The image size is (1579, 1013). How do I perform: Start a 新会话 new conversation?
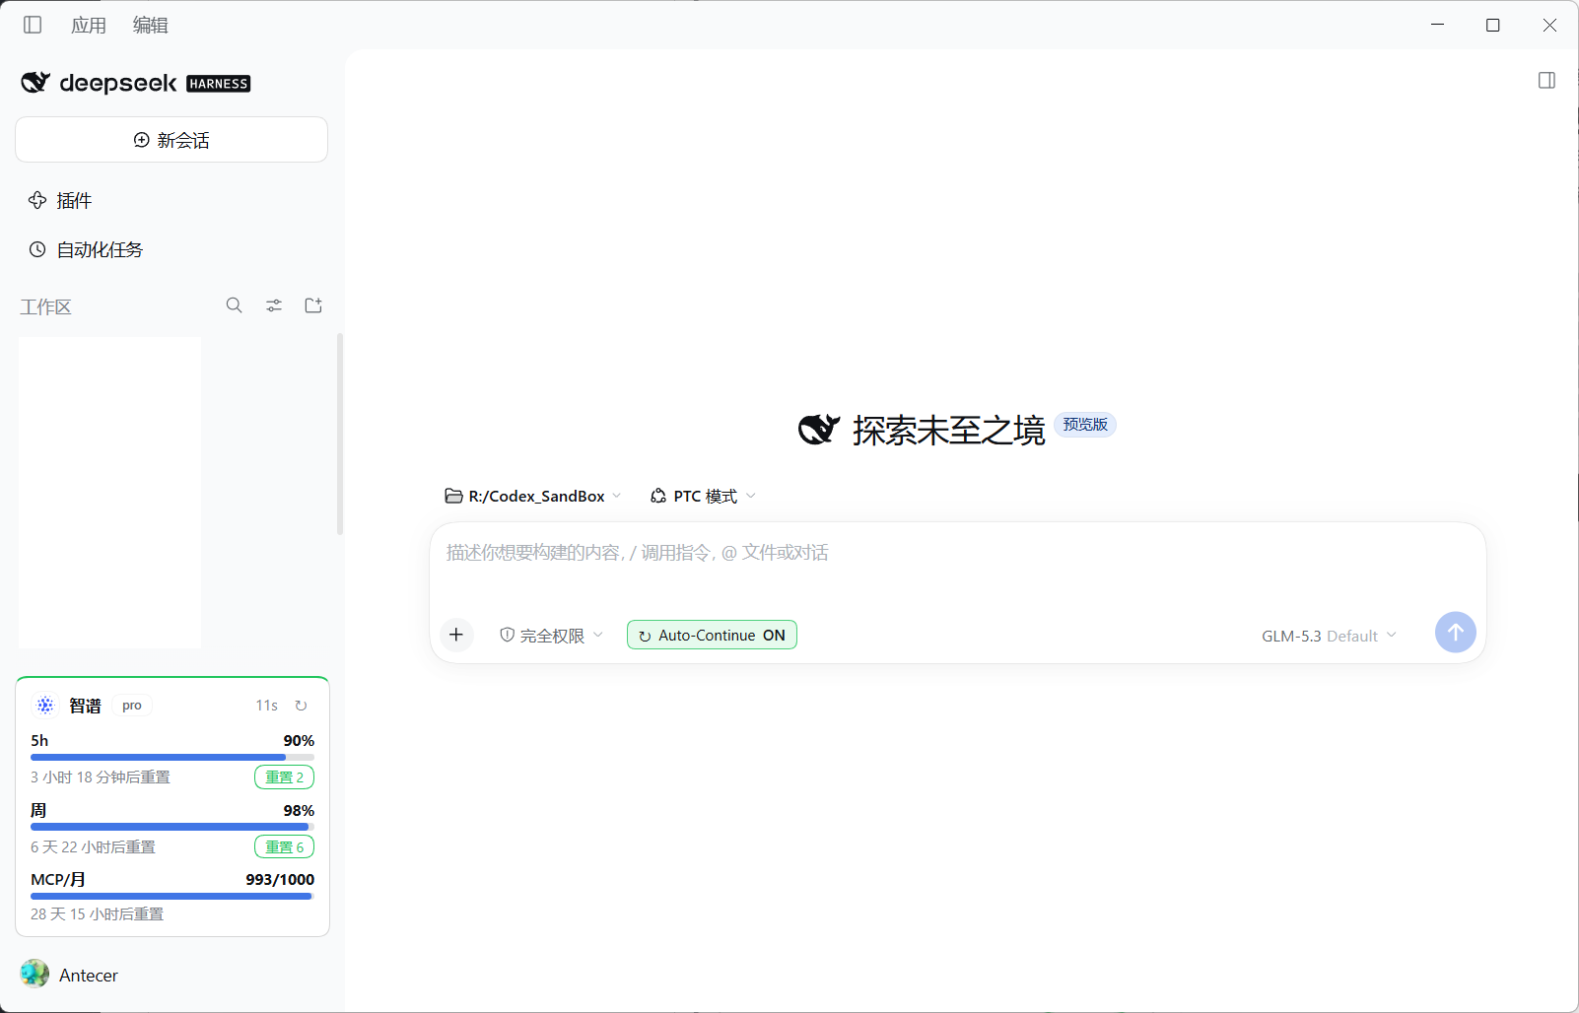click(172, 140)
